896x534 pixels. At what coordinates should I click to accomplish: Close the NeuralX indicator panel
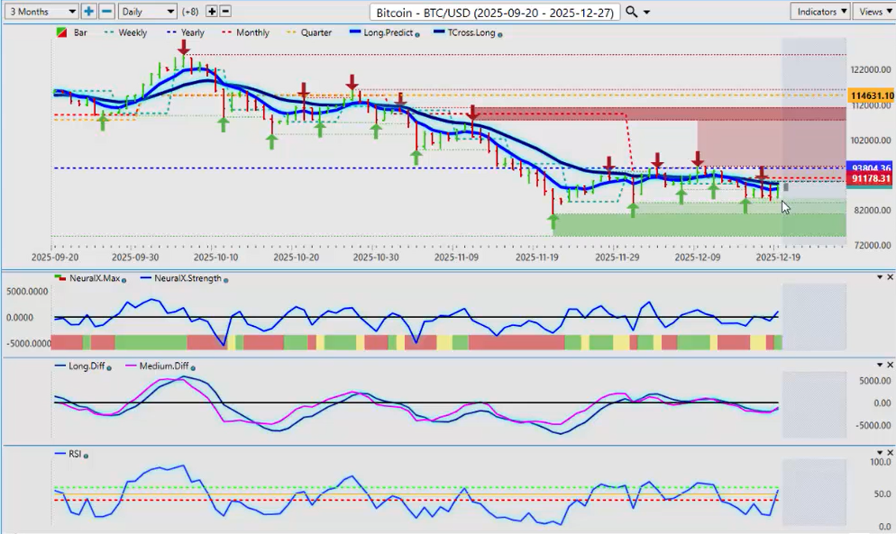[x=889, y=277]
